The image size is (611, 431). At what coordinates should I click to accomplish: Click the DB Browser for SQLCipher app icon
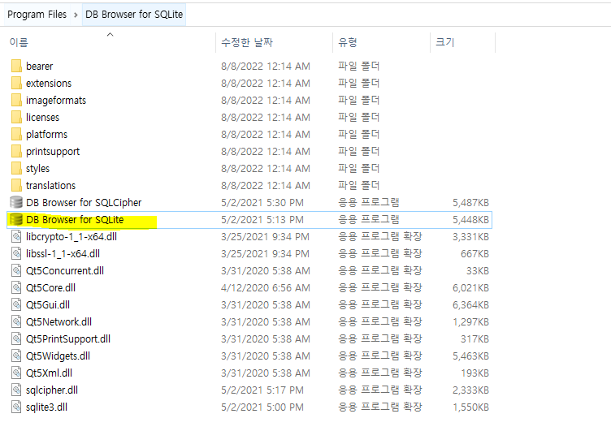16,202
